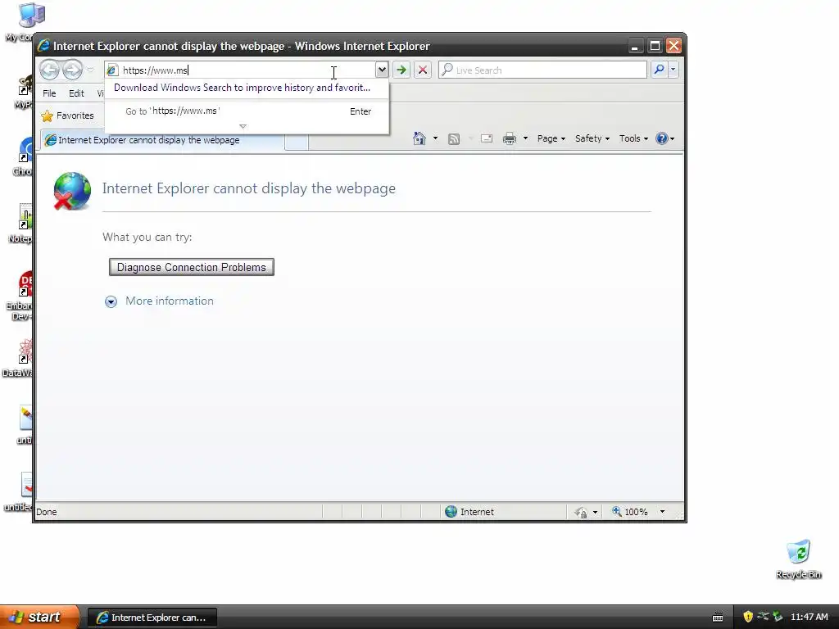Open the protected mode dropdown in status bar
This screenshot has height=629, width=839.
[x=595, y=512]
